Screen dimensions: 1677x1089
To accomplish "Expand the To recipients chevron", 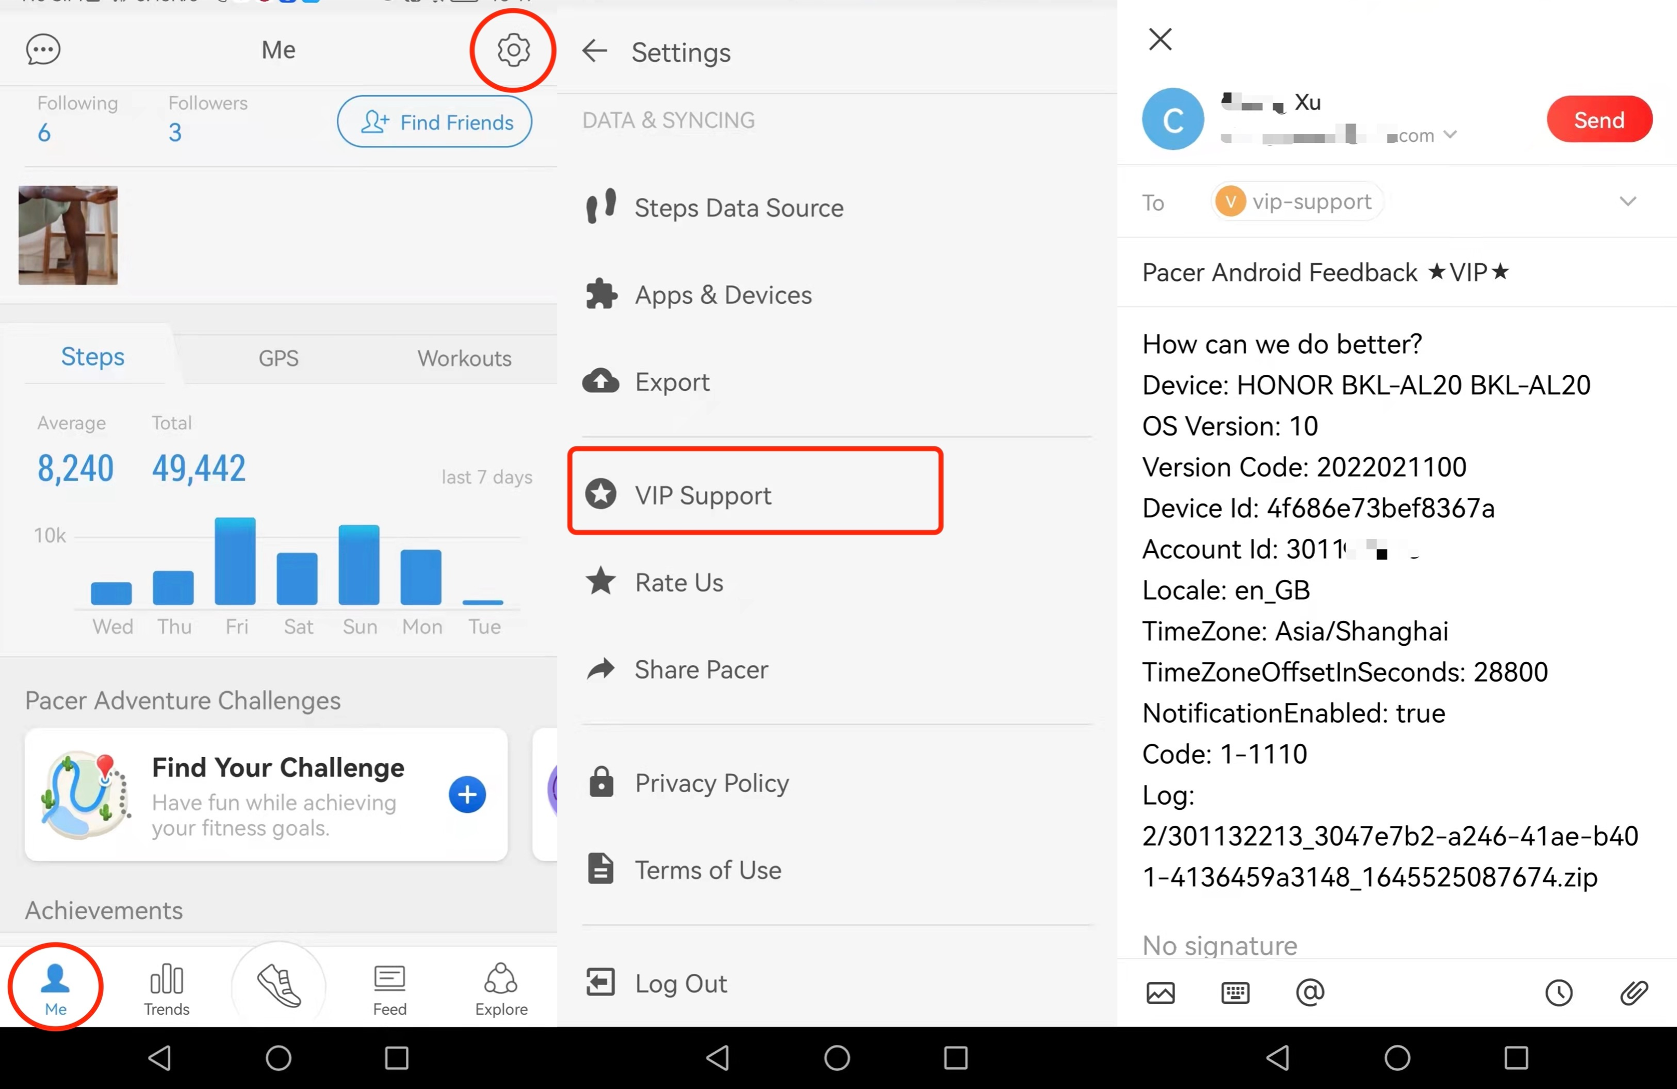I will point(1628,201).
